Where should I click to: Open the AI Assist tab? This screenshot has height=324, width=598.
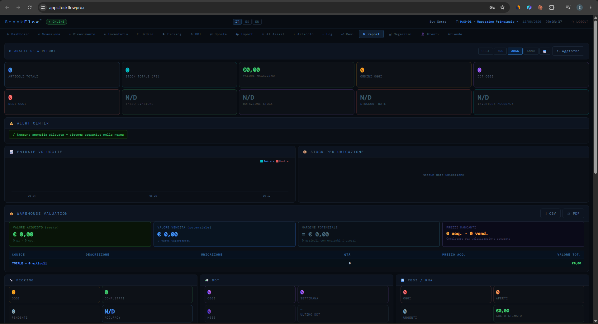pyautogui.click(x=273, y=34)
